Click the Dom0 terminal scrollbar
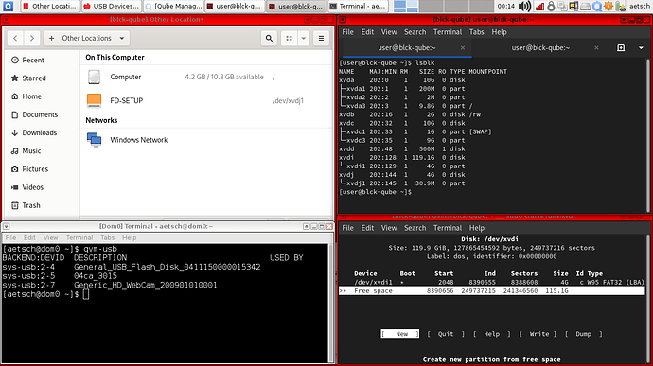This screenshot has width=653, height=366. tap(331, 304)
